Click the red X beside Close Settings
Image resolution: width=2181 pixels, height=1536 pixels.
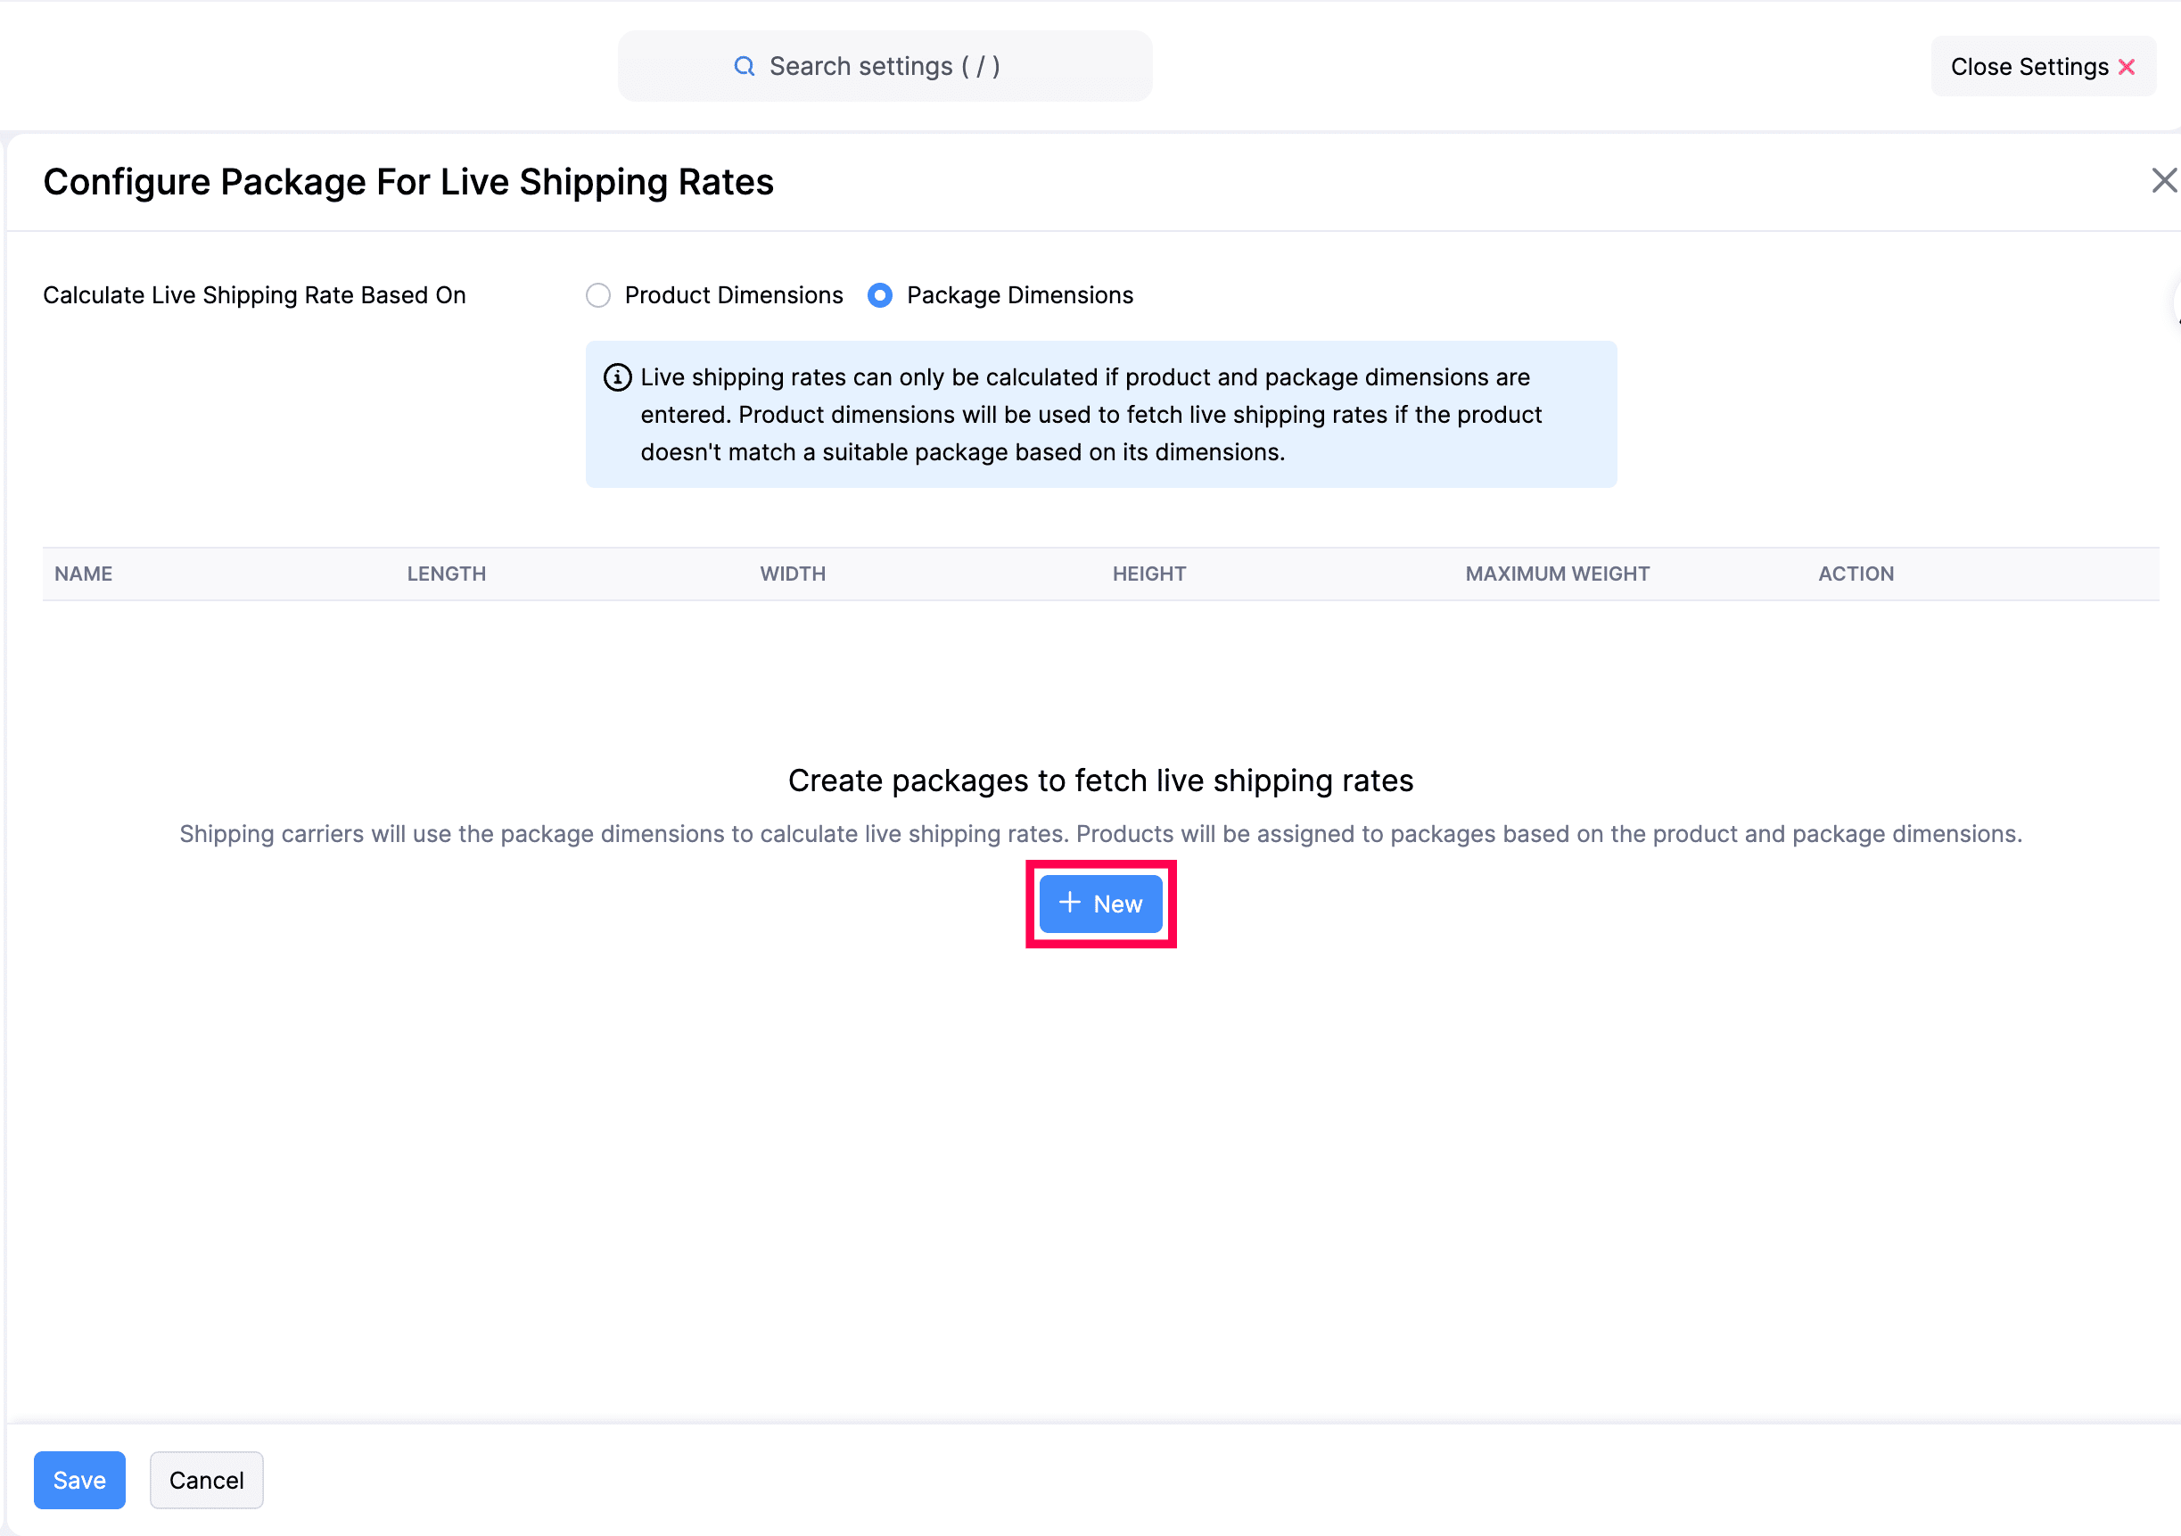coord(2127,68)
